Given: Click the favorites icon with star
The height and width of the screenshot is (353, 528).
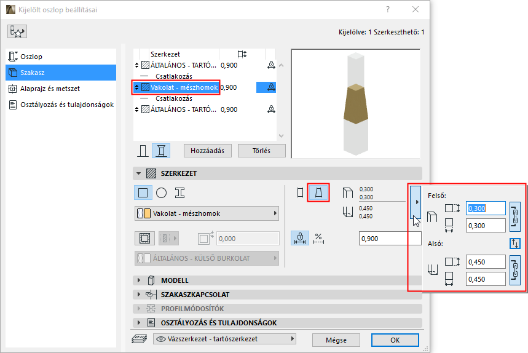Looking at the screenshot, I should tap(17, 31).
